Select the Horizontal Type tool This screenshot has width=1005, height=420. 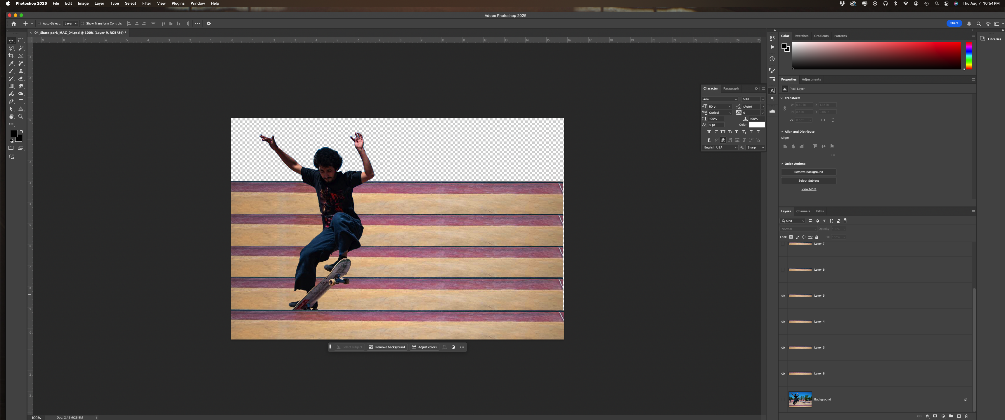pos(21,101)
